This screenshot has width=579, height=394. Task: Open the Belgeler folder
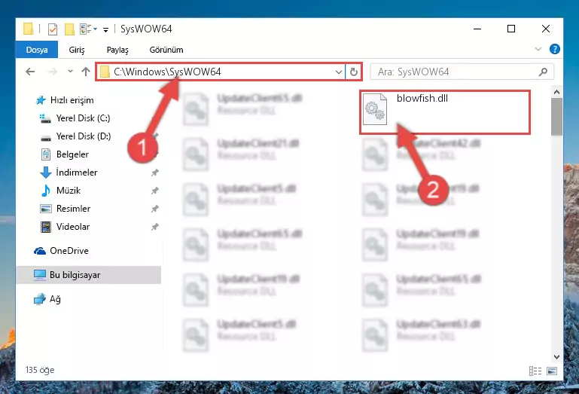pyautogui.click(x=64, y=154)
